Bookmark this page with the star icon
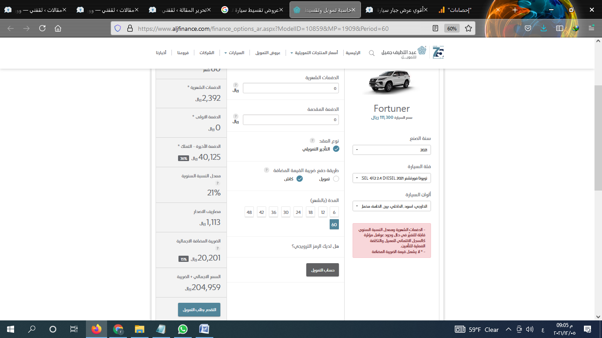The height and width of the screenshot is (338, 602). [x=468, y=28]
